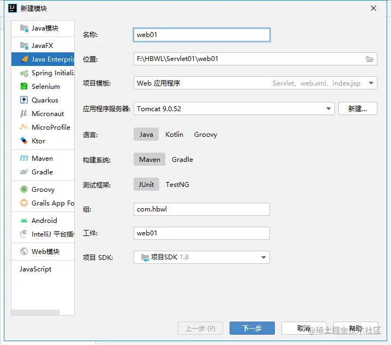
Task: Select Quarkus label in list
Action: (x=45, y=100)
